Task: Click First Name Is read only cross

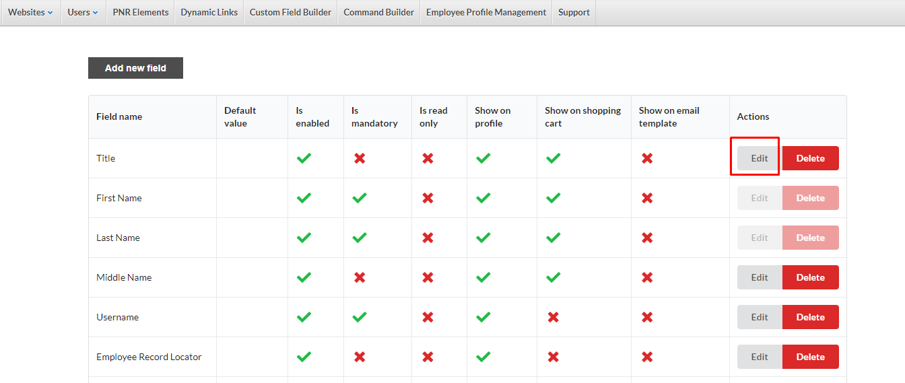Action: click(428, 198)
